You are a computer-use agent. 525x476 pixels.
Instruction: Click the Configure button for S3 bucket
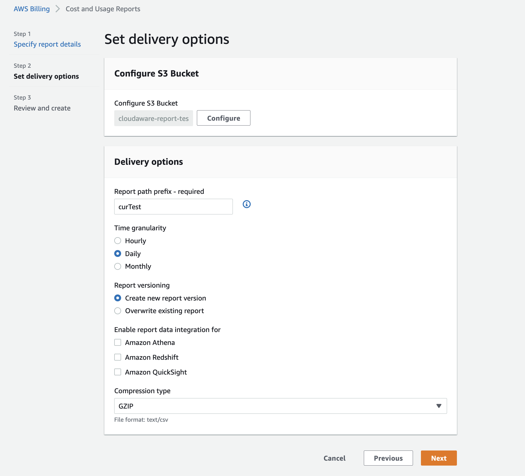(x=224, y=118)
